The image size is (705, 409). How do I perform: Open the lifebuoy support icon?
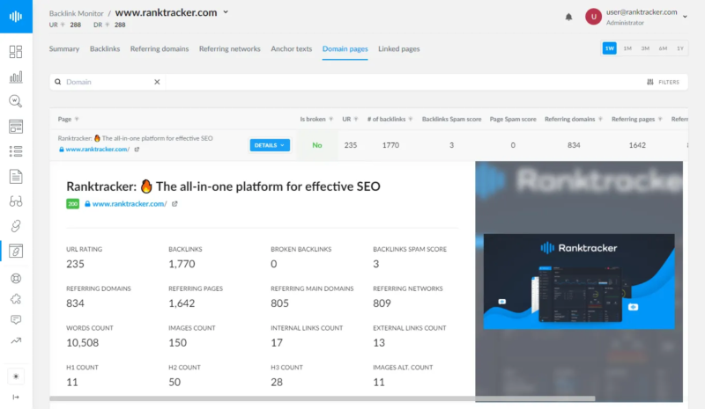[16, 278]
